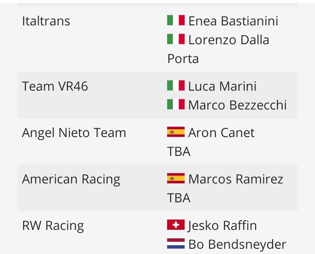The height and width of the screenshot is (254, 315).
Task: Click the Italtrans team cell
Action: (46, 21)
